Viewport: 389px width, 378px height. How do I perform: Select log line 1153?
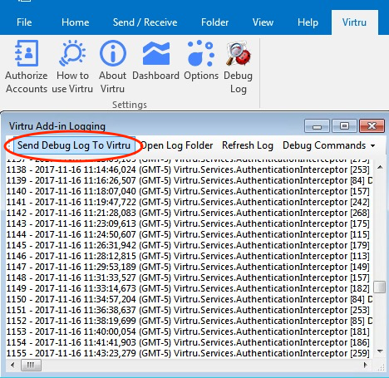coord(188,331)
